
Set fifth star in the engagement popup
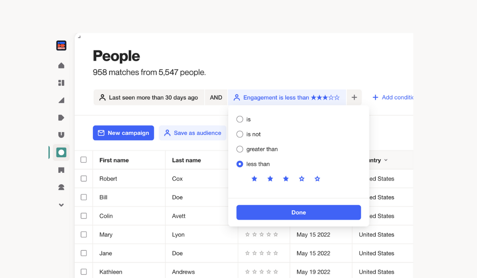point(317,179)
